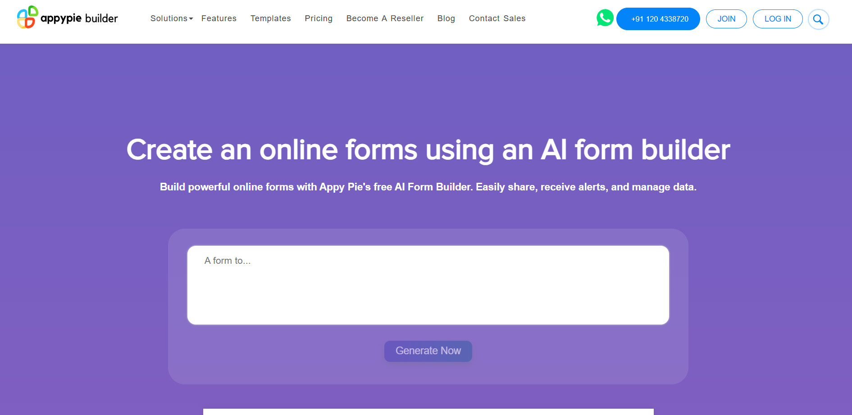
Task: Expand the caret arrow beside Solutions
Action: [191, 19]
